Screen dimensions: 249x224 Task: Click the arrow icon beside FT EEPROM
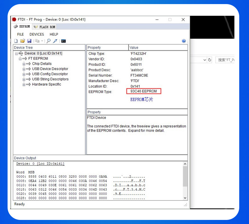tap(25, 58)
